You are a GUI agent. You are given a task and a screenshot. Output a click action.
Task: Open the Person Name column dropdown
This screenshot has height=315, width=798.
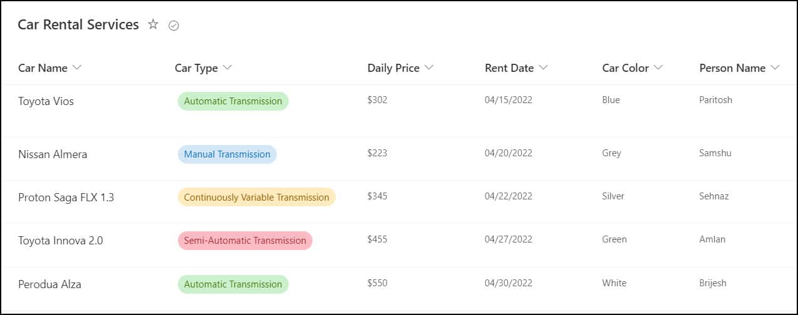tap(775, 67)
